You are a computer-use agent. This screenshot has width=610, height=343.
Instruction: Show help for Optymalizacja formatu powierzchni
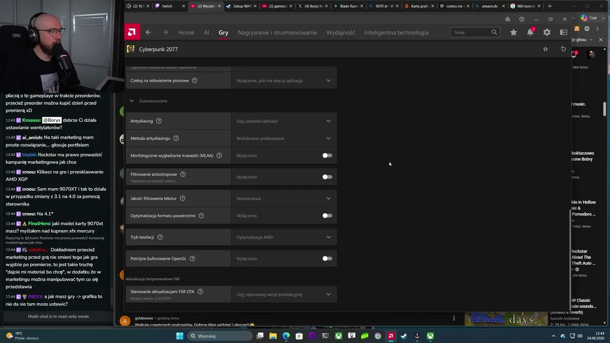(x=201, y=216)
